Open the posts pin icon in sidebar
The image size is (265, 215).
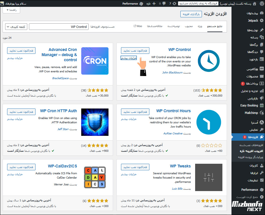point(262,30)
